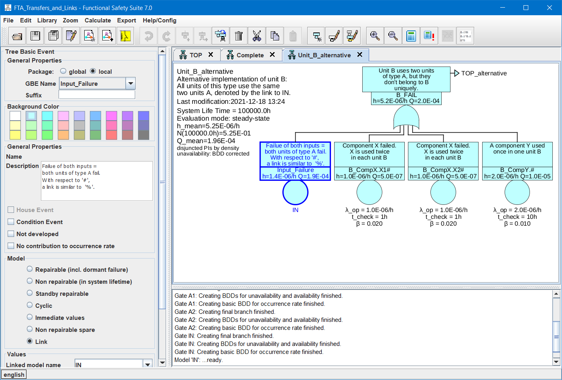The height and width of the screenshot is (380, 562).
Task: Check the Not developed checkbox
Action: (x=11, y=234)
